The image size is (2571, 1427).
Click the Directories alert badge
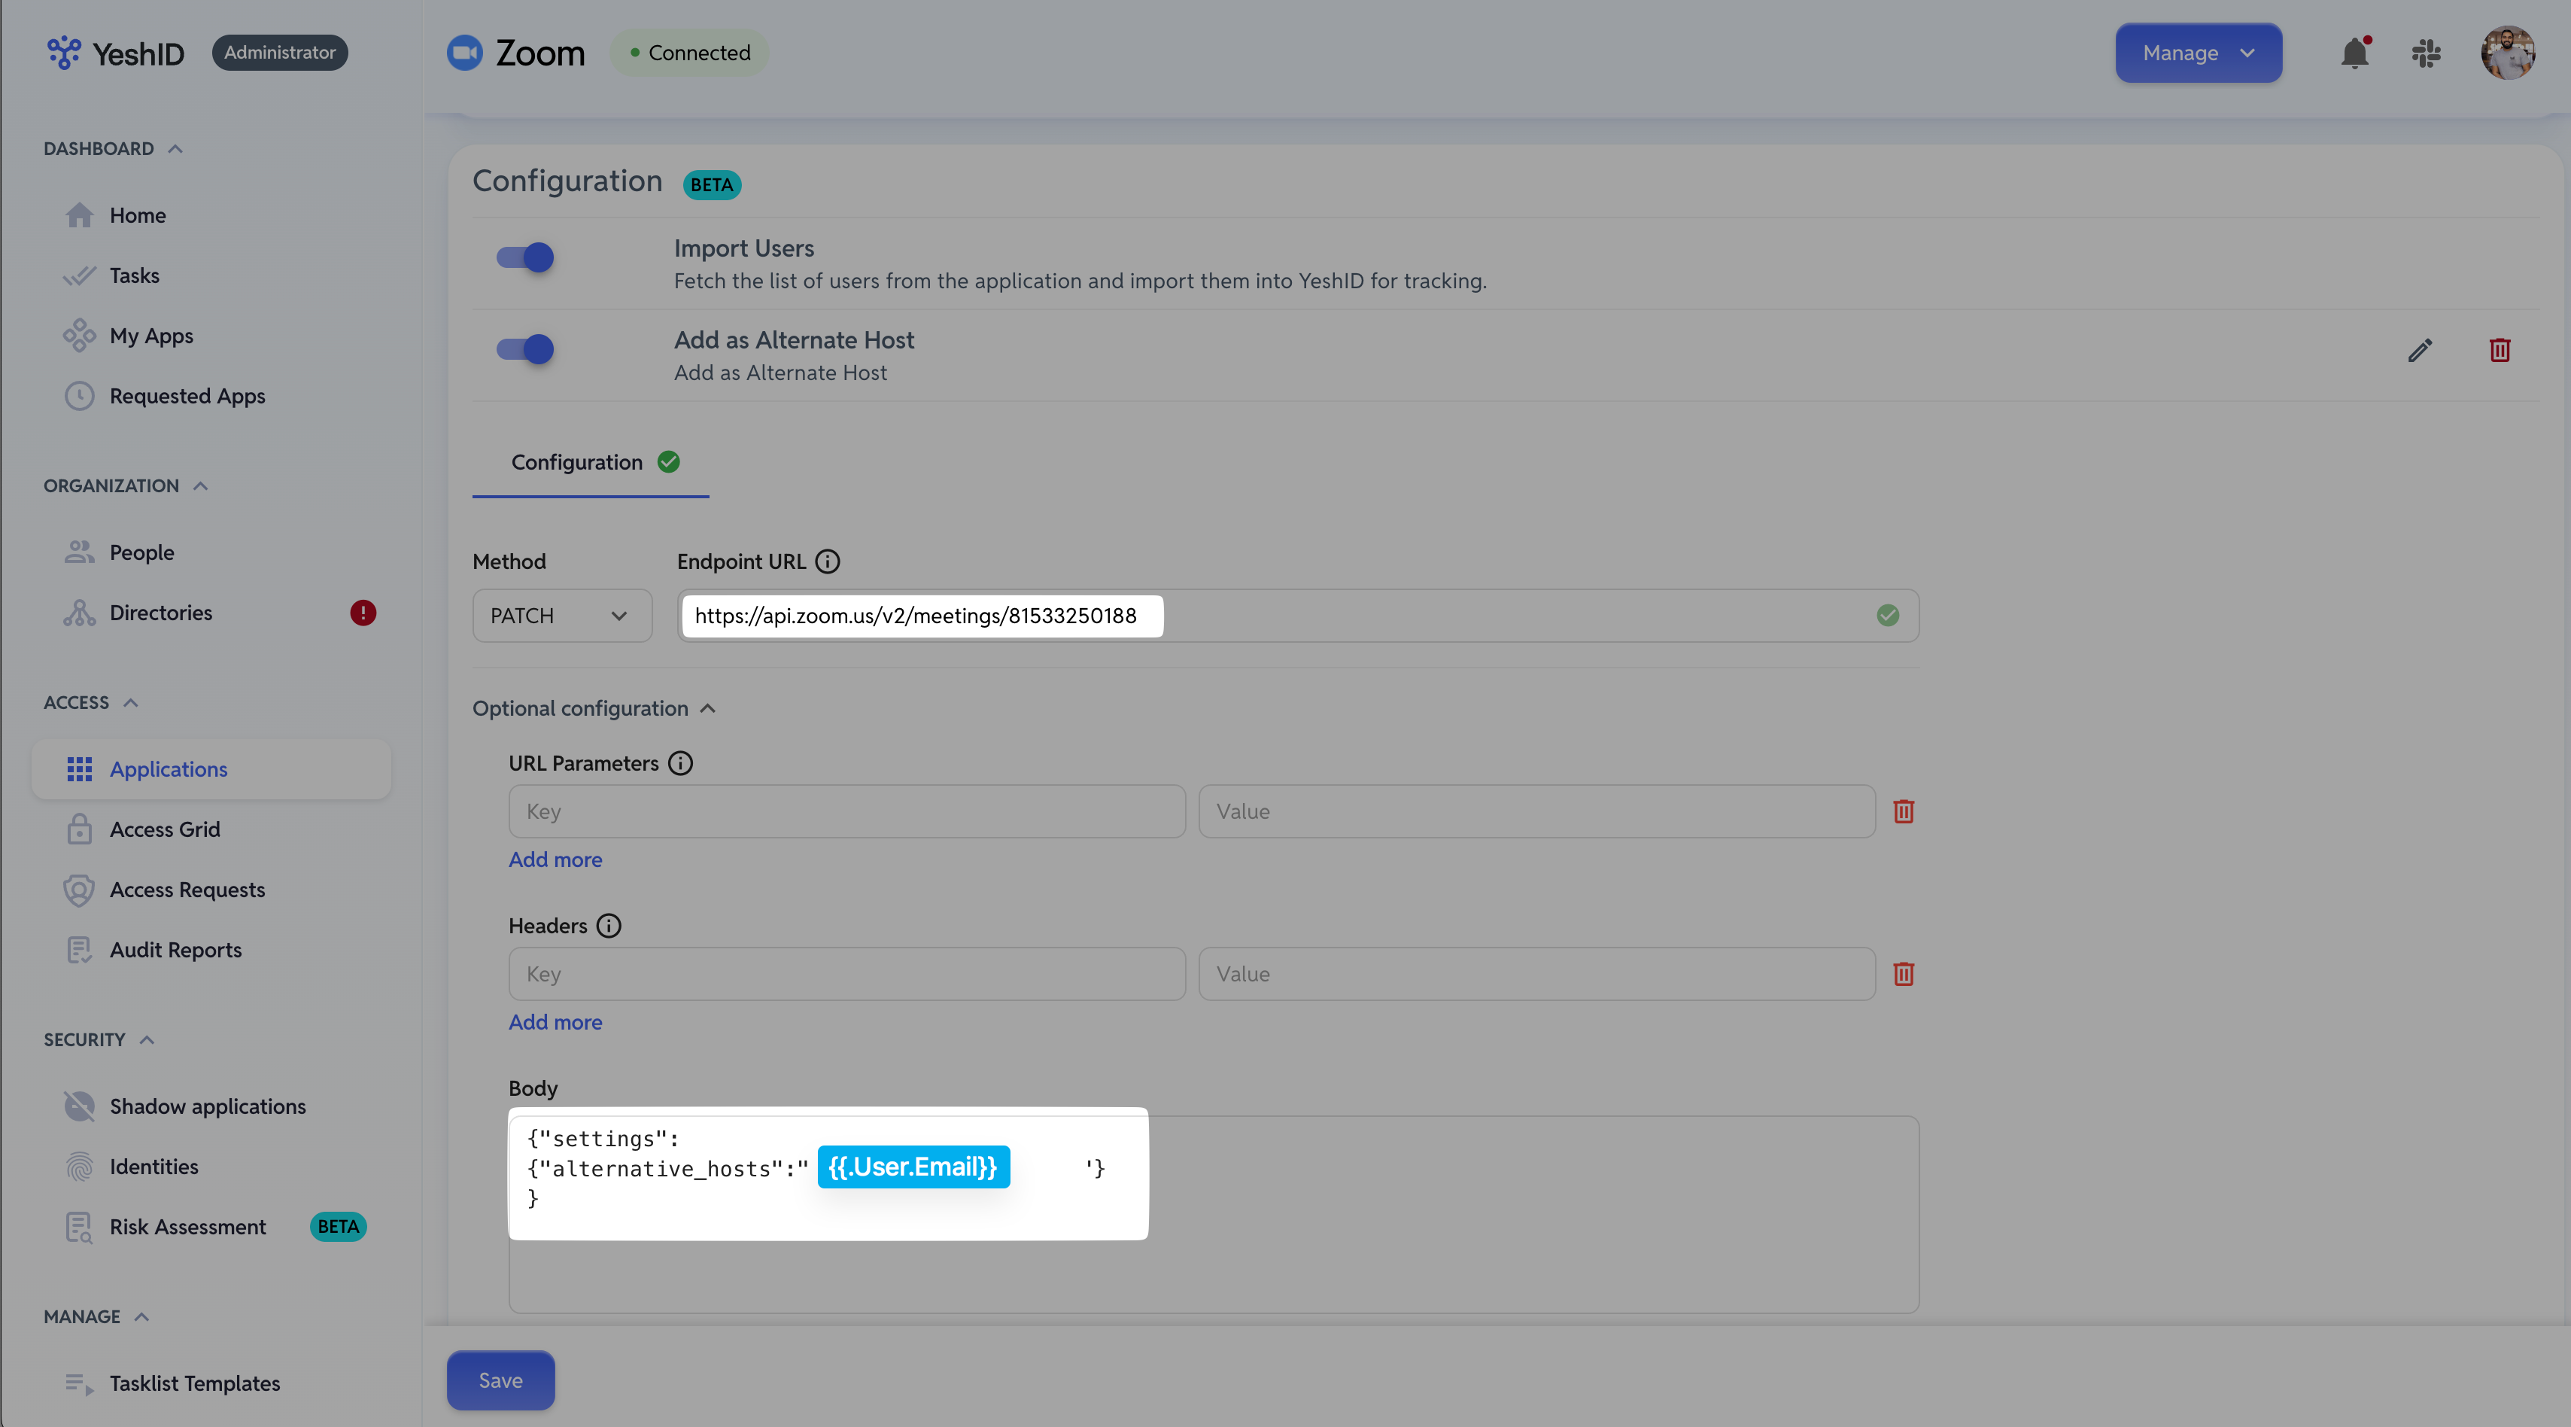(363, 612)
